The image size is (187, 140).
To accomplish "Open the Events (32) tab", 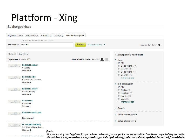I will (46, 36).
